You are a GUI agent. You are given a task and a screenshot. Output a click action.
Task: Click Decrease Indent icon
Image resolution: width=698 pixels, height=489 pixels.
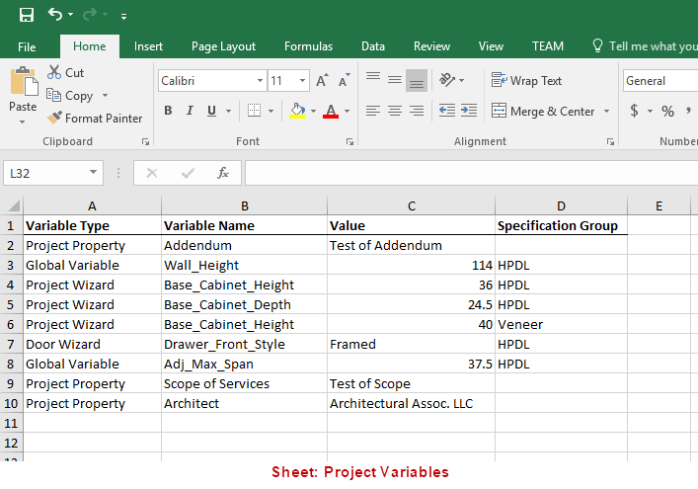click(447, 111)
